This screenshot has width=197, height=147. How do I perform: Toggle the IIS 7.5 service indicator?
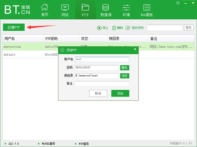[6, 143]
